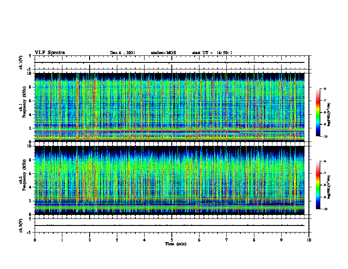Select the "ch.3(V)" waveform axis label
This screenshot has width=348, height=269.
coord(21,225)
